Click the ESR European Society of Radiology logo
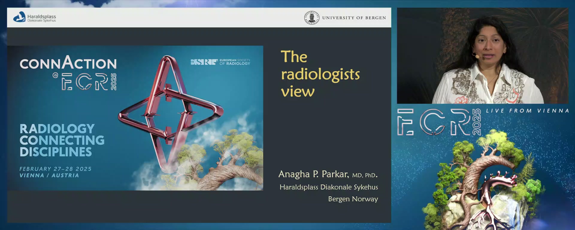Image resolution: width=575 pixels, height=230 pixels. tap(220, 62)
